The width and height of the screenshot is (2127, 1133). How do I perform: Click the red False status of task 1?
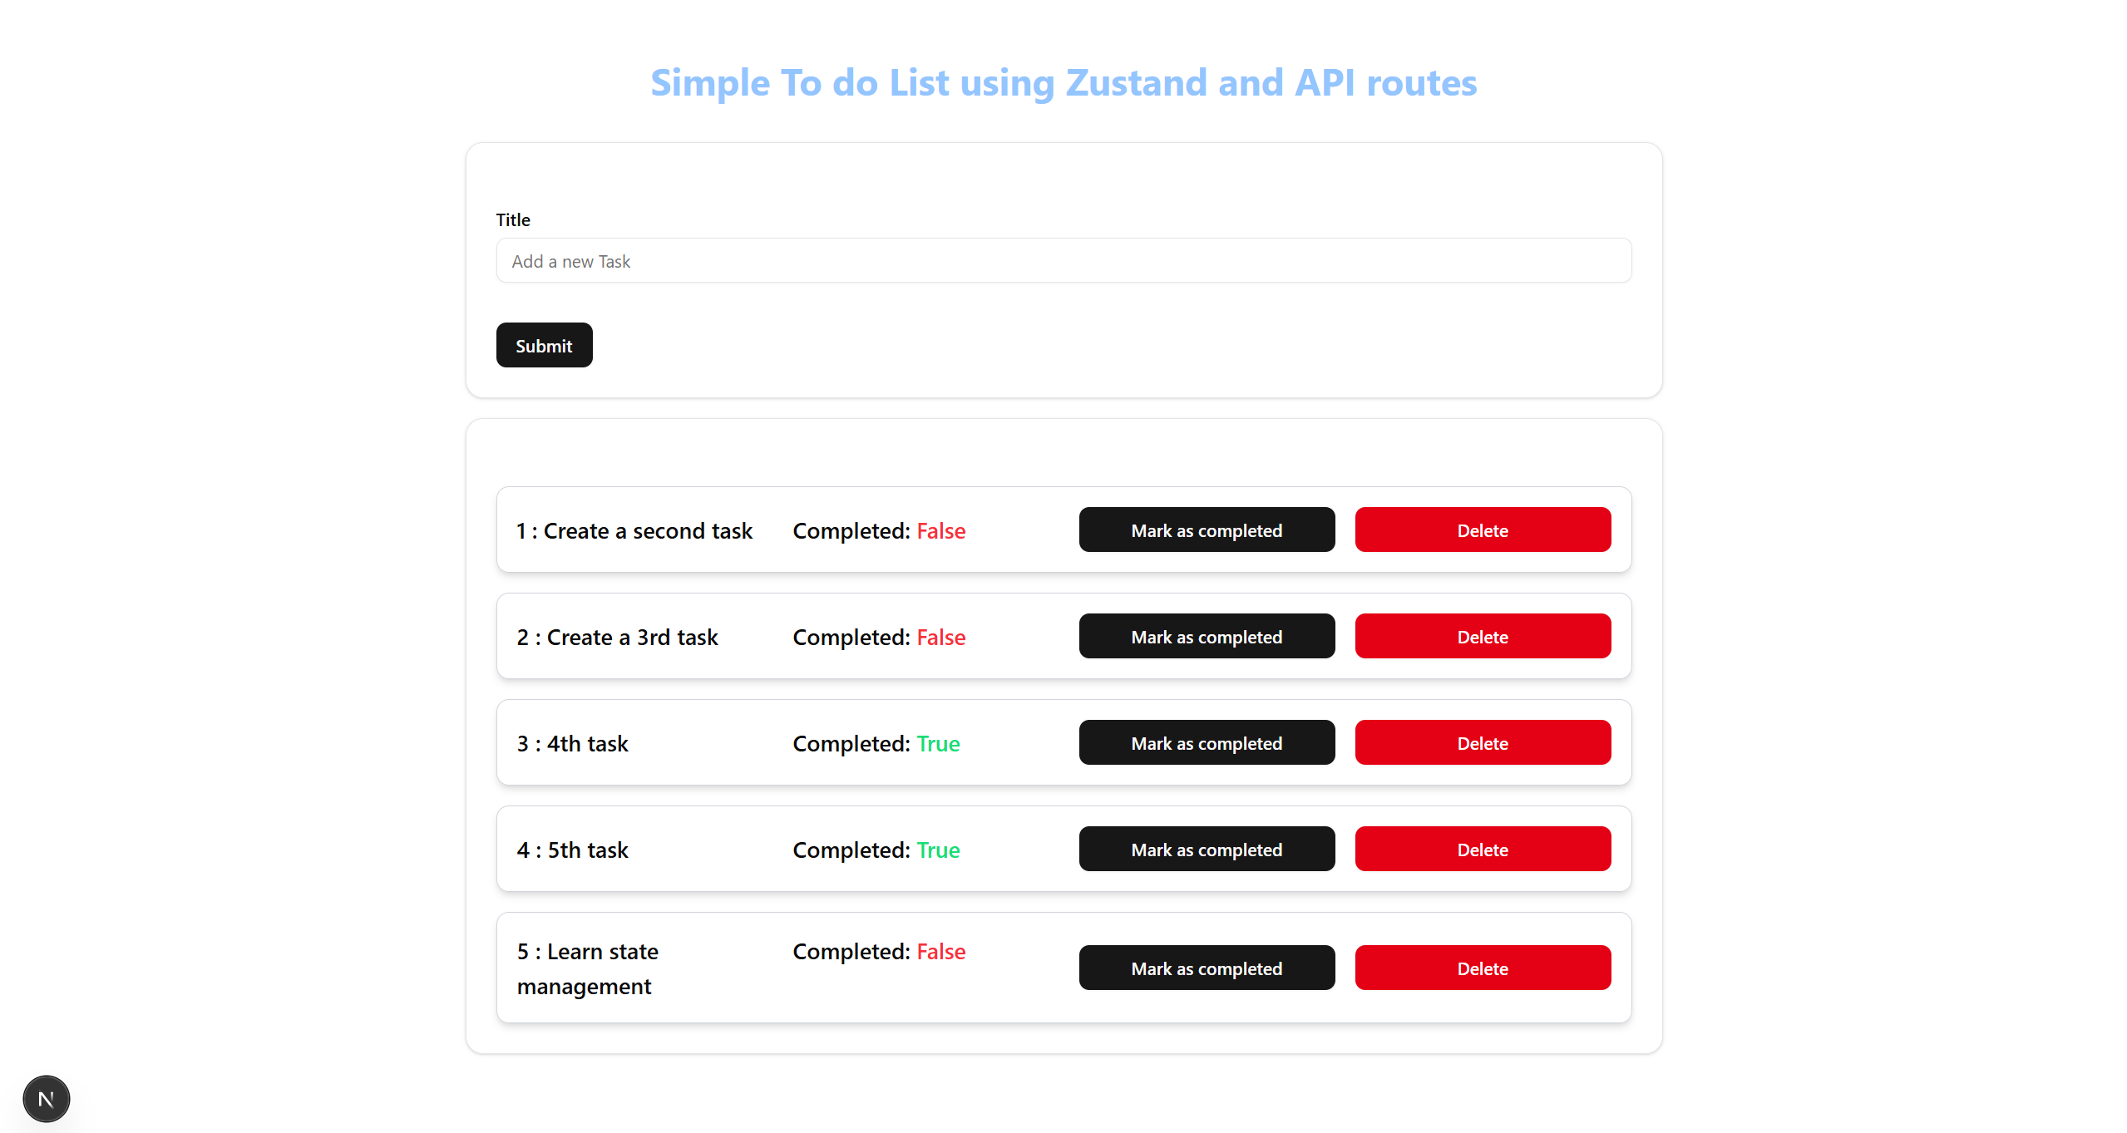click(940, 531)
